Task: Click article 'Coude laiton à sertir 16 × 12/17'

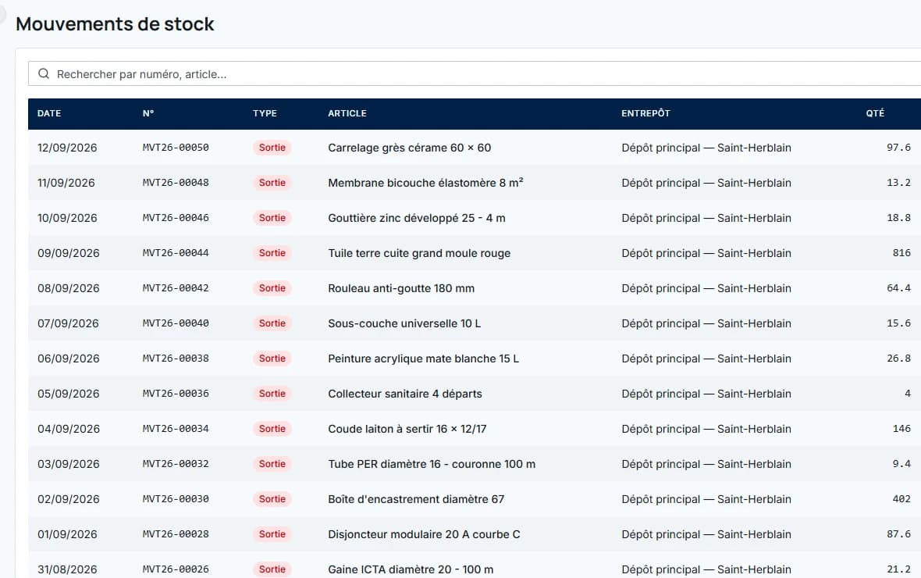Action: [x=407, y=429]
